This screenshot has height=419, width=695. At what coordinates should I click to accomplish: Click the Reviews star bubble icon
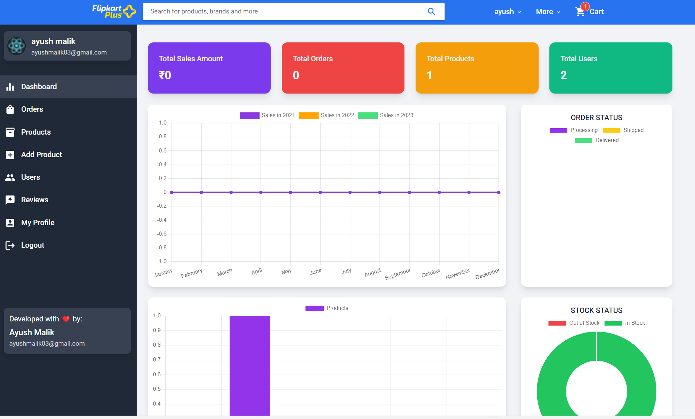[x=10, y=200]
